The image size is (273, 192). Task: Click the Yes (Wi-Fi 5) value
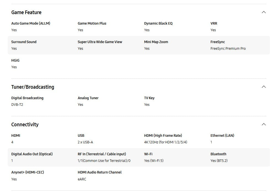point(154,161)
